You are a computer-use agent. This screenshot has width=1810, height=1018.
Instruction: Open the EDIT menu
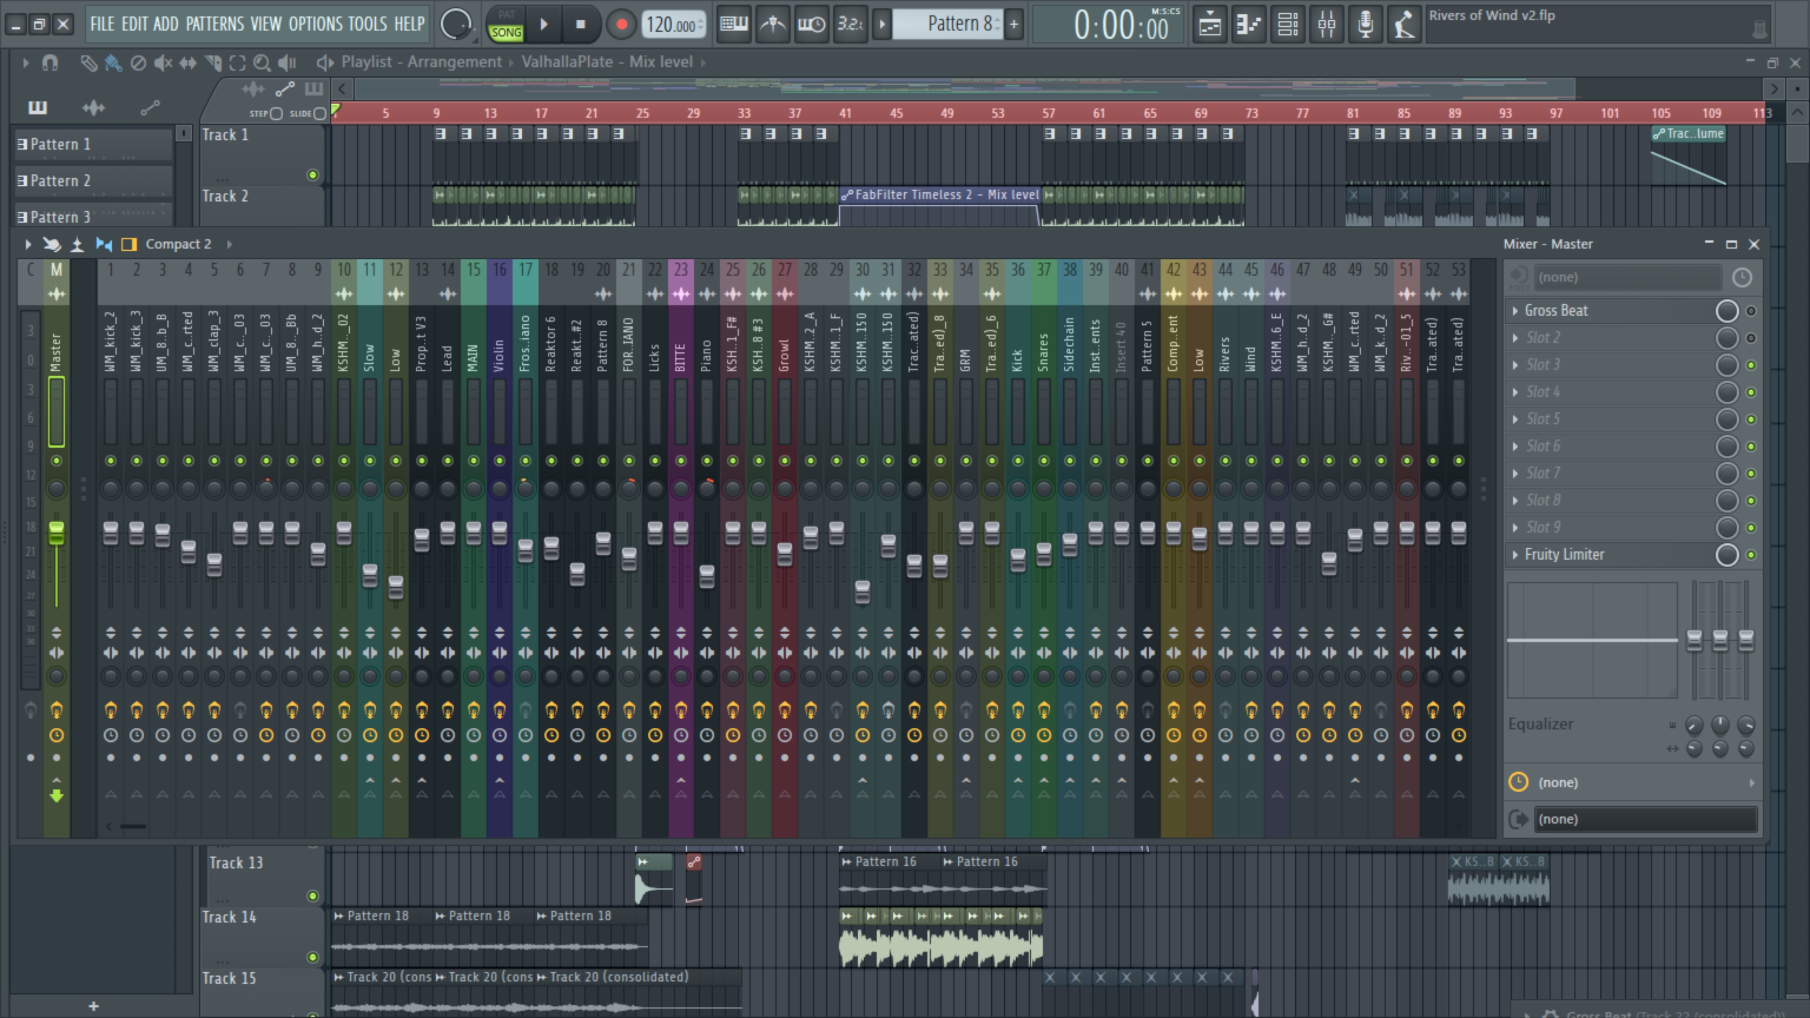(134, 24)
